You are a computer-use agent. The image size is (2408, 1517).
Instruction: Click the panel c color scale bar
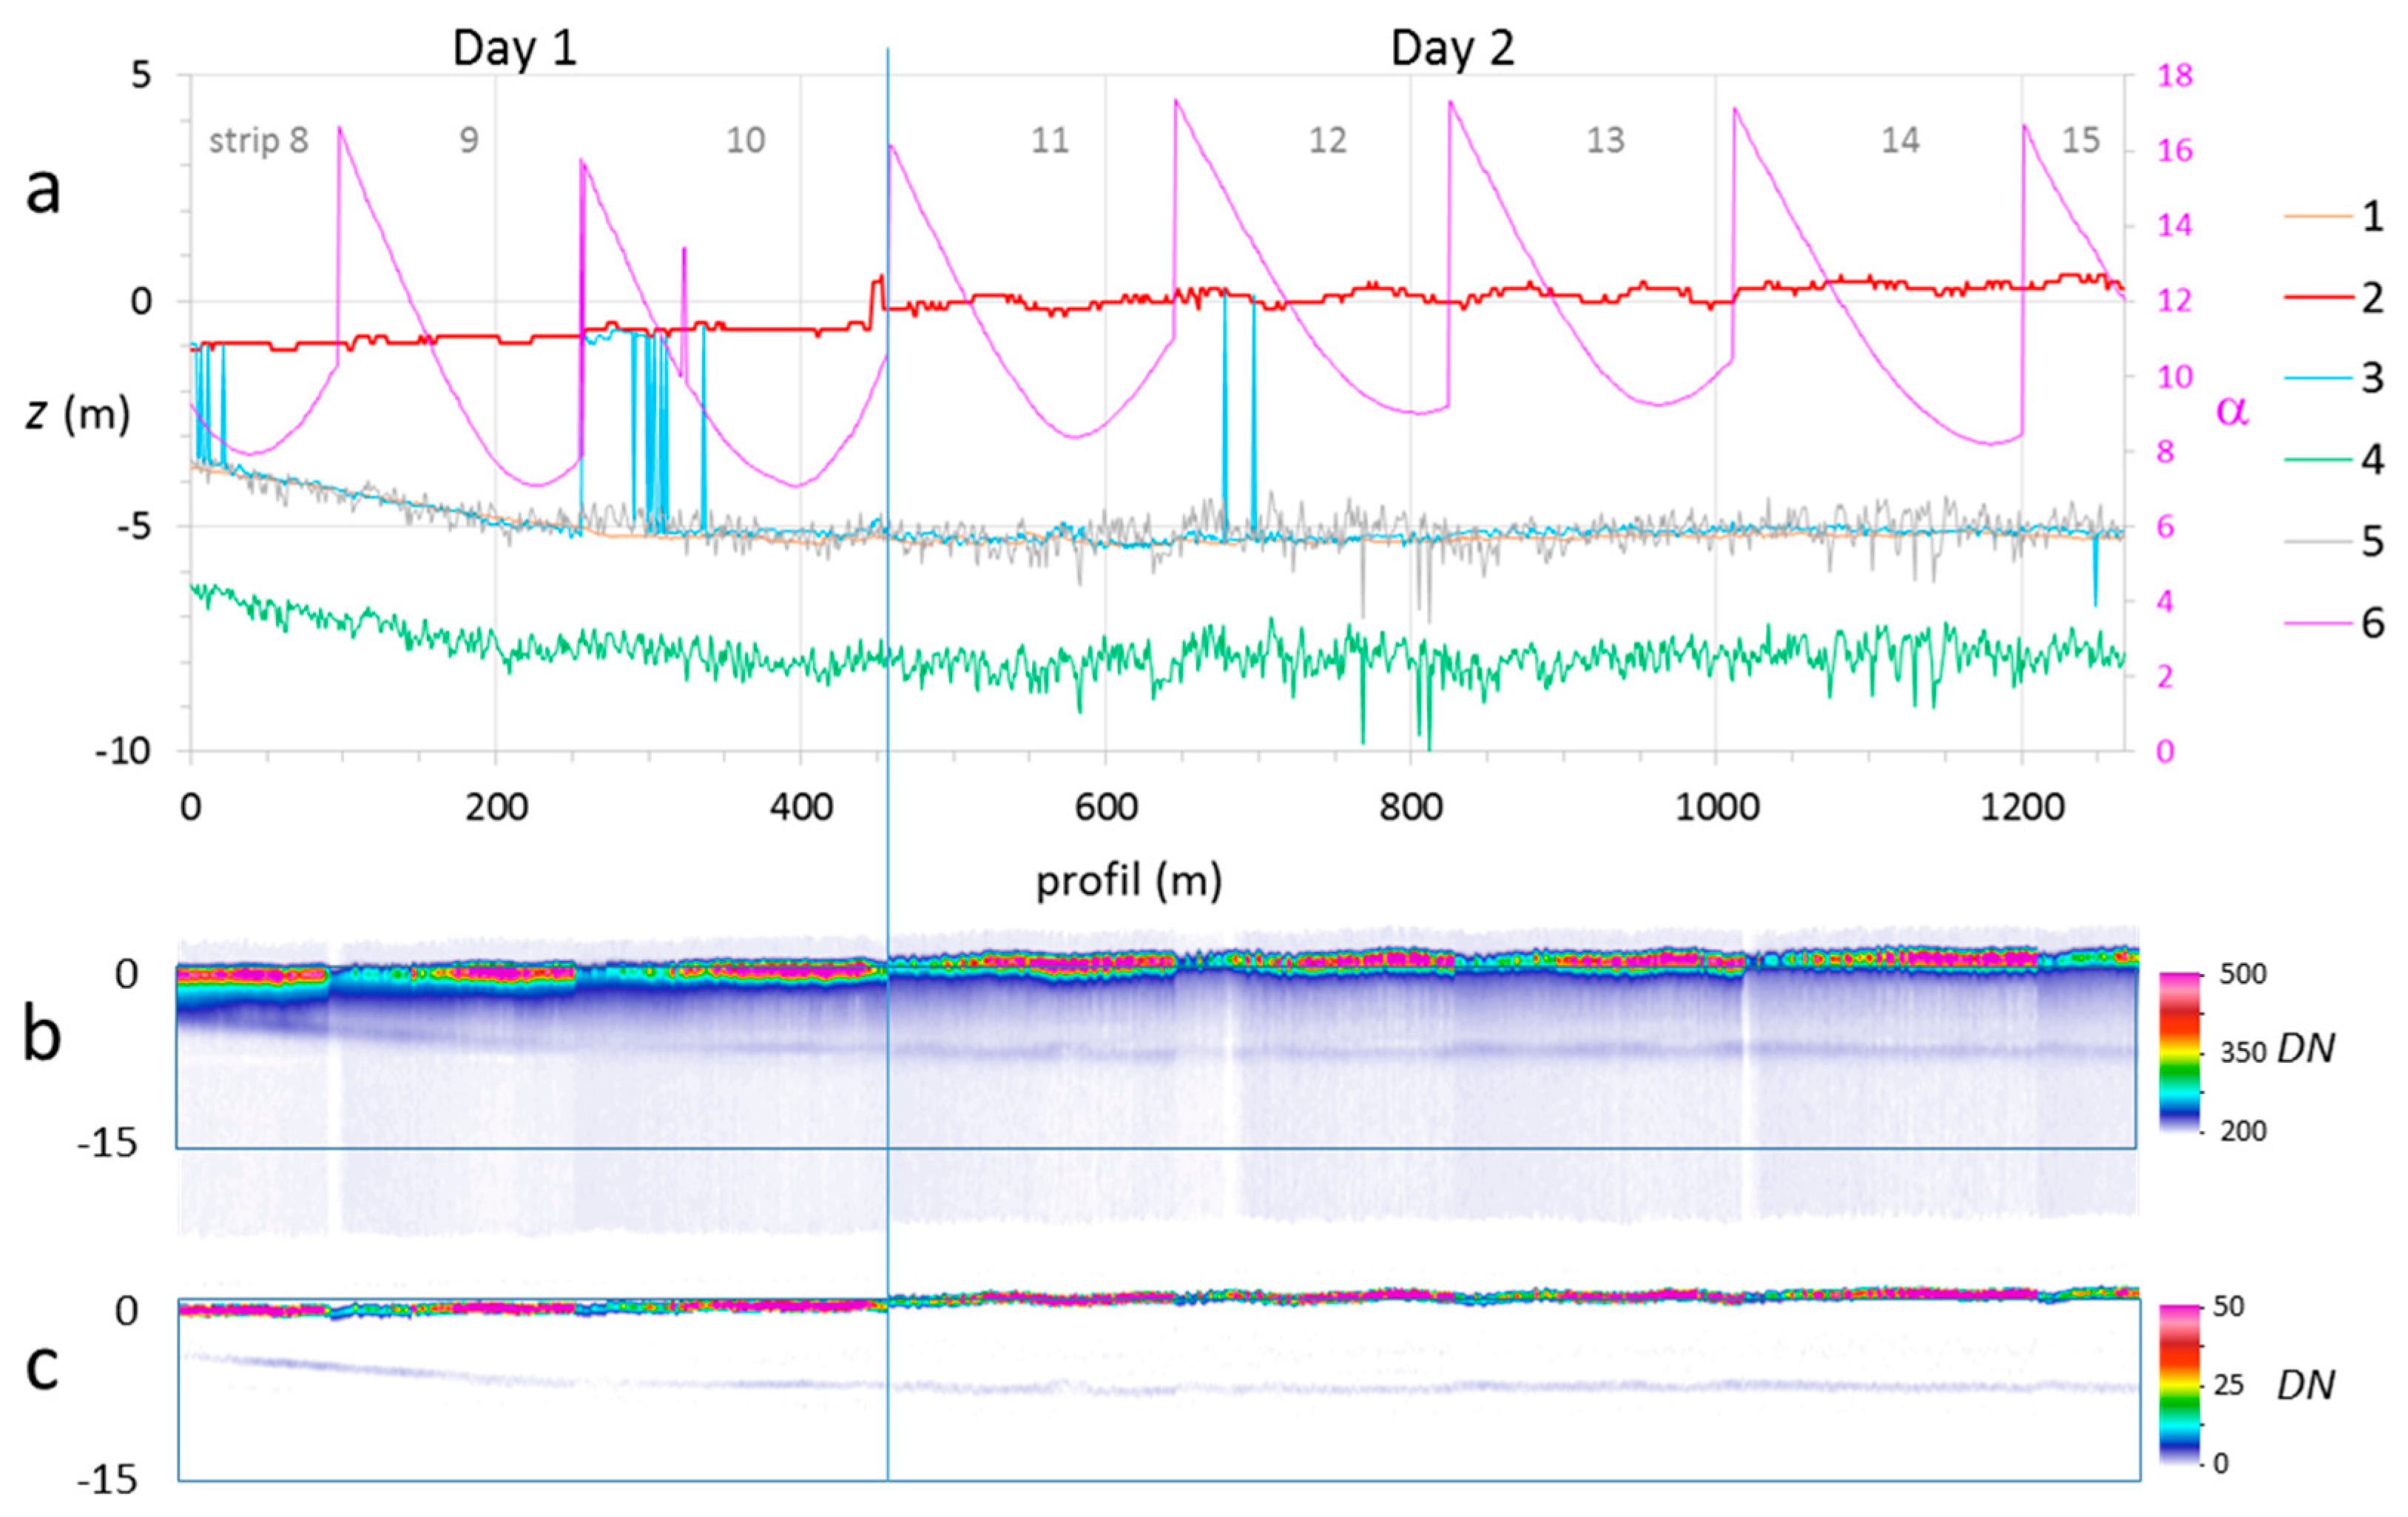2180,1385
